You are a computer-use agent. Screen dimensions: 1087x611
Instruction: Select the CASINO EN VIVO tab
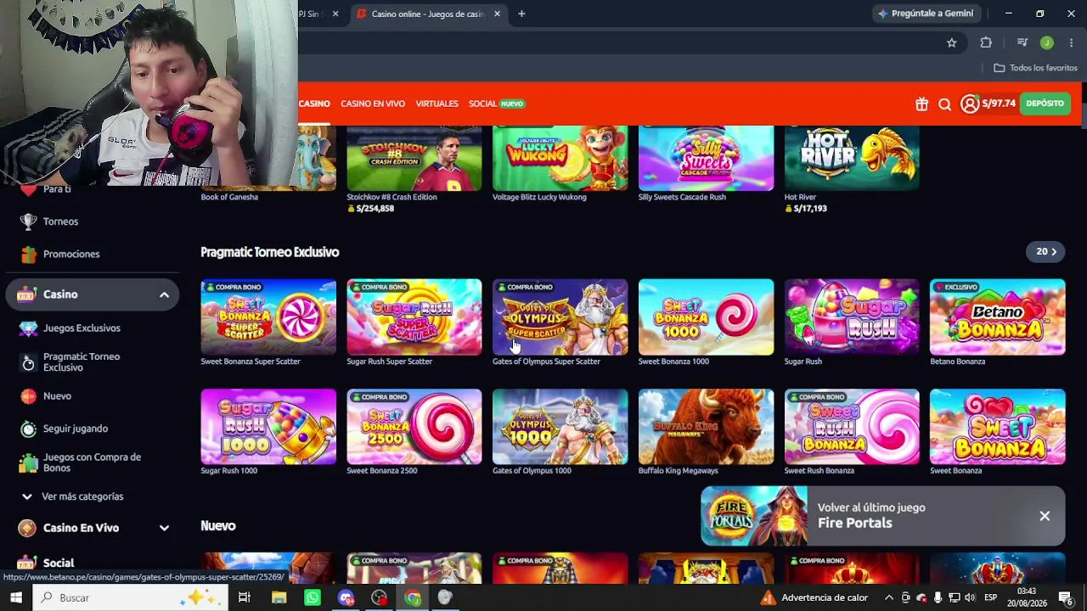tap(373, 104)
